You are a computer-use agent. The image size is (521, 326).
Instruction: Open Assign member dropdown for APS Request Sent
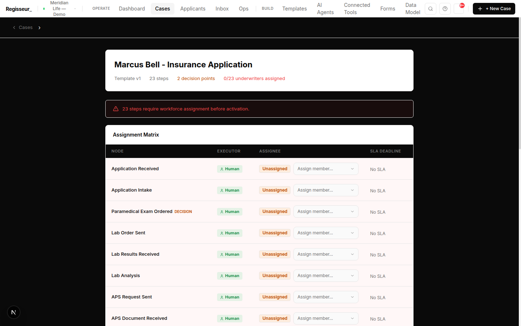pos(326,297)
